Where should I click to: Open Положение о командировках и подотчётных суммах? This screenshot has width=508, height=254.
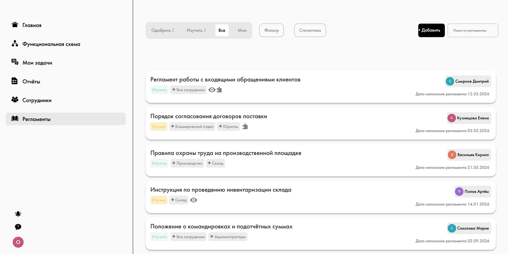point(221,226)
